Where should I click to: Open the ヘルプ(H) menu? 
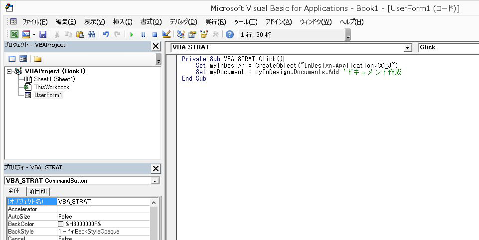click(351, 22)
